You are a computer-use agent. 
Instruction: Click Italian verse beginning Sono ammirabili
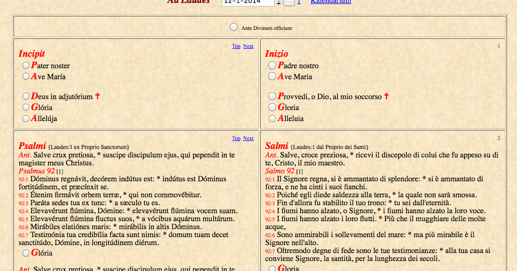(x=370, y=239)
